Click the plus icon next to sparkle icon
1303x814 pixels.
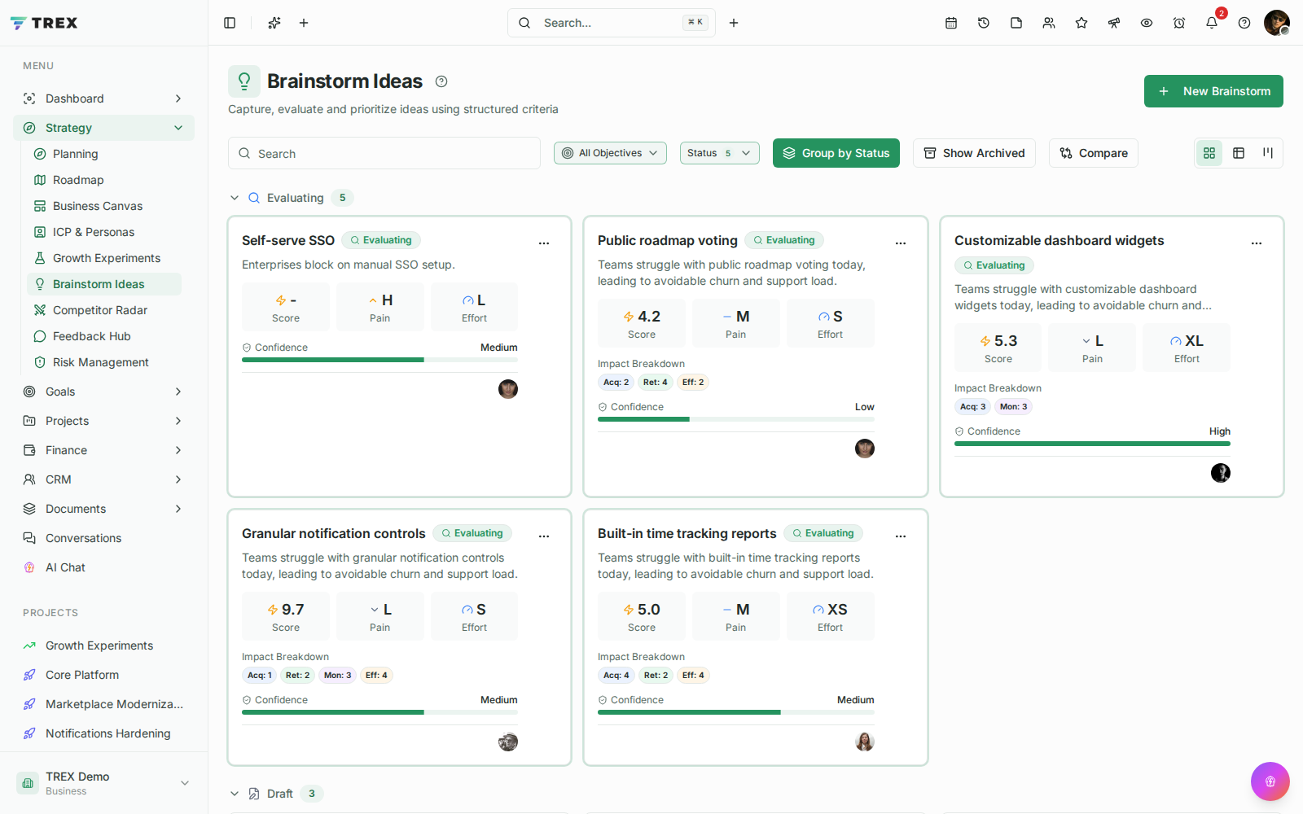(304, 23)
